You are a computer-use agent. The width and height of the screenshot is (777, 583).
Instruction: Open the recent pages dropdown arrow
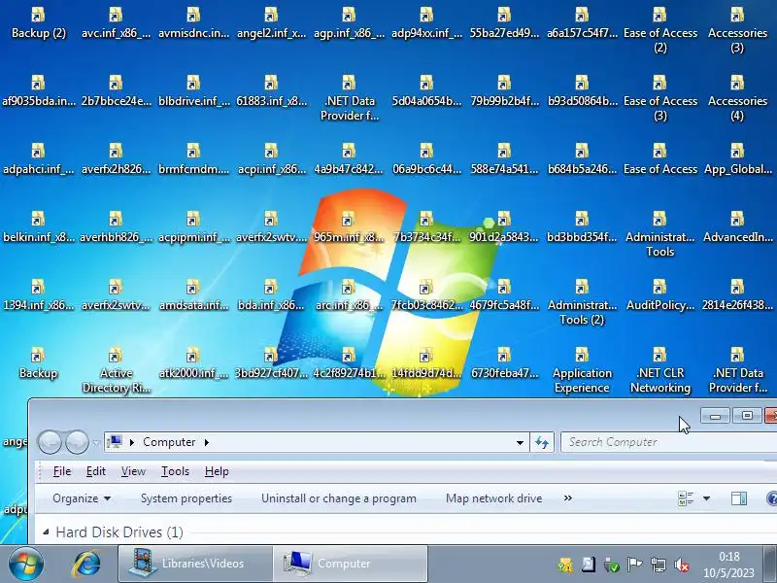pyautogui.click(x=96, y=442)
